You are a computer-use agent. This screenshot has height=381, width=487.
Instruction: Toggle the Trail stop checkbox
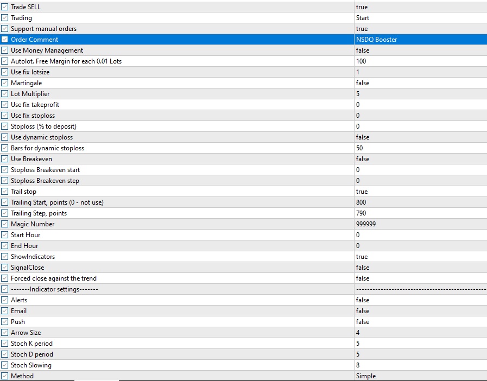point(5,192)
